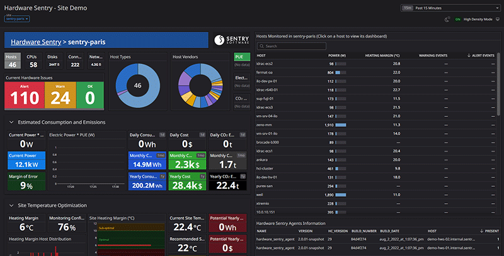
Task: Click the Monitoring Confidence 76% tile
Action: tap(67, 223)
